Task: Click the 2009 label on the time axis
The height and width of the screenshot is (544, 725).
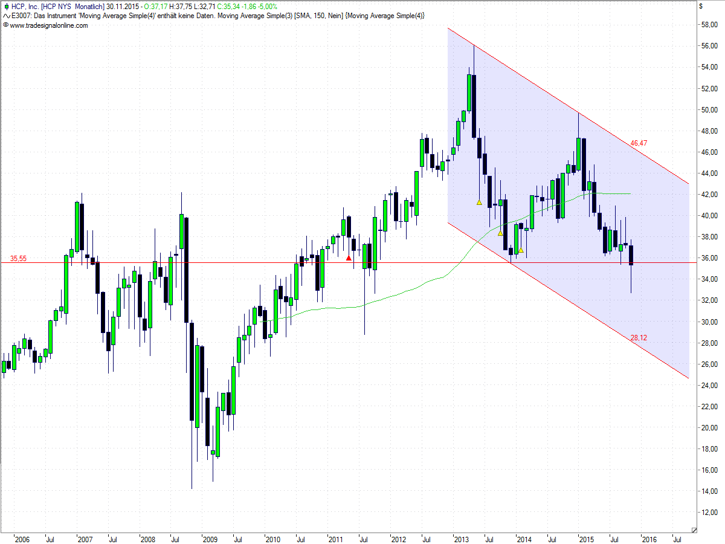Action: pyautogui.click(x=210, y=539)
